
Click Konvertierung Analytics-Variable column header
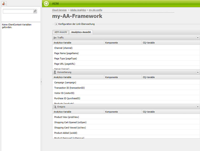[78, 77]
